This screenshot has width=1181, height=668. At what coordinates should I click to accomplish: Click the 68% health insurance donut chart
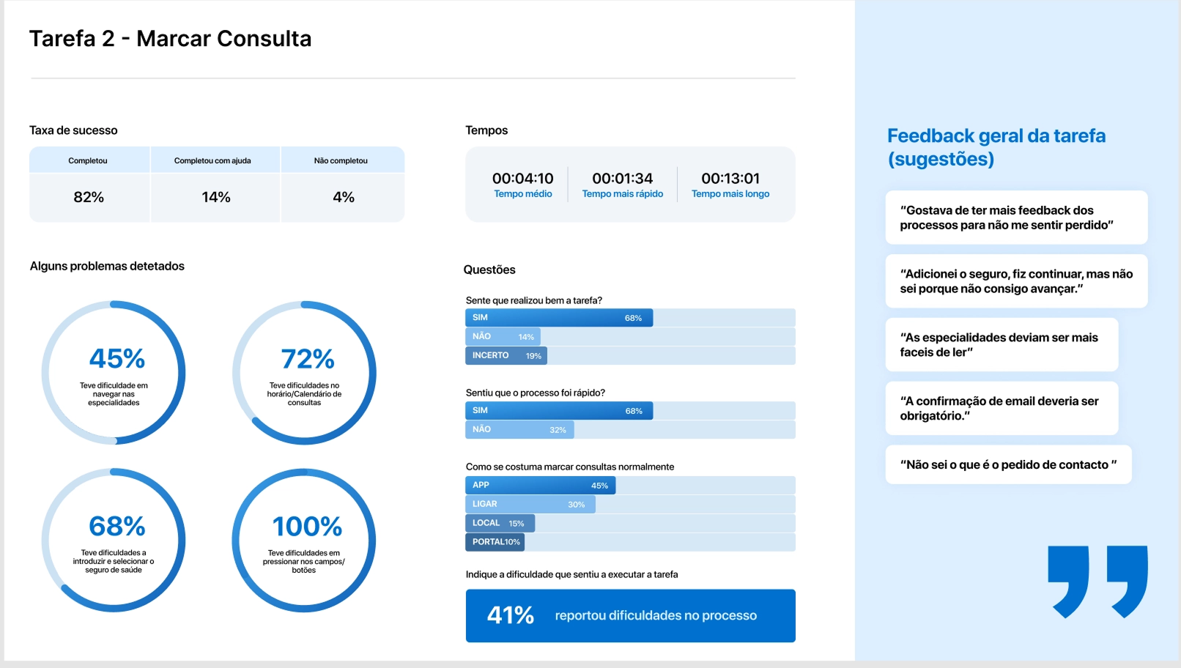pos(114,541)
